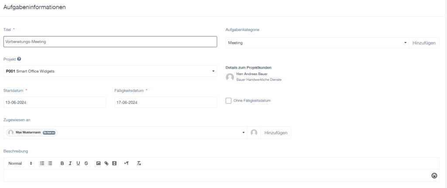Click into the Titel text field

(x=110, y=41)
